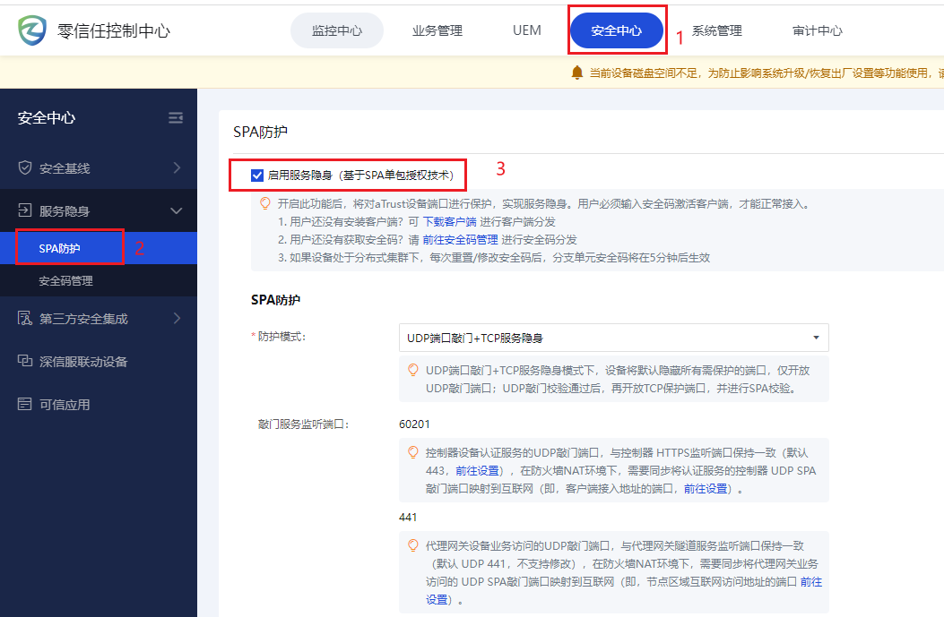Open 安全基线 menu item

[x=98, y=167]
